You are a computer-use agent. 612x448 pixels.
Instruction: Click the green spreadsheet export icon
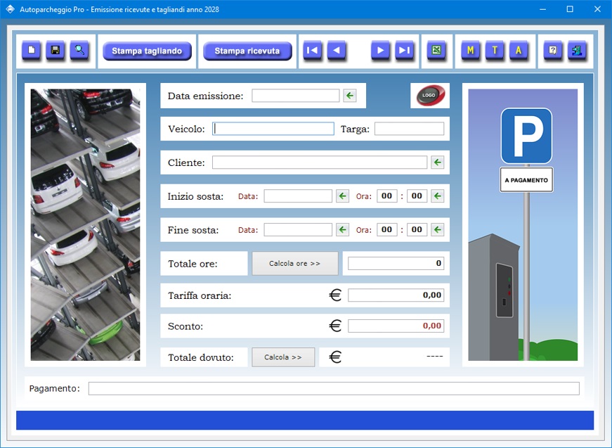coord(436,51)
